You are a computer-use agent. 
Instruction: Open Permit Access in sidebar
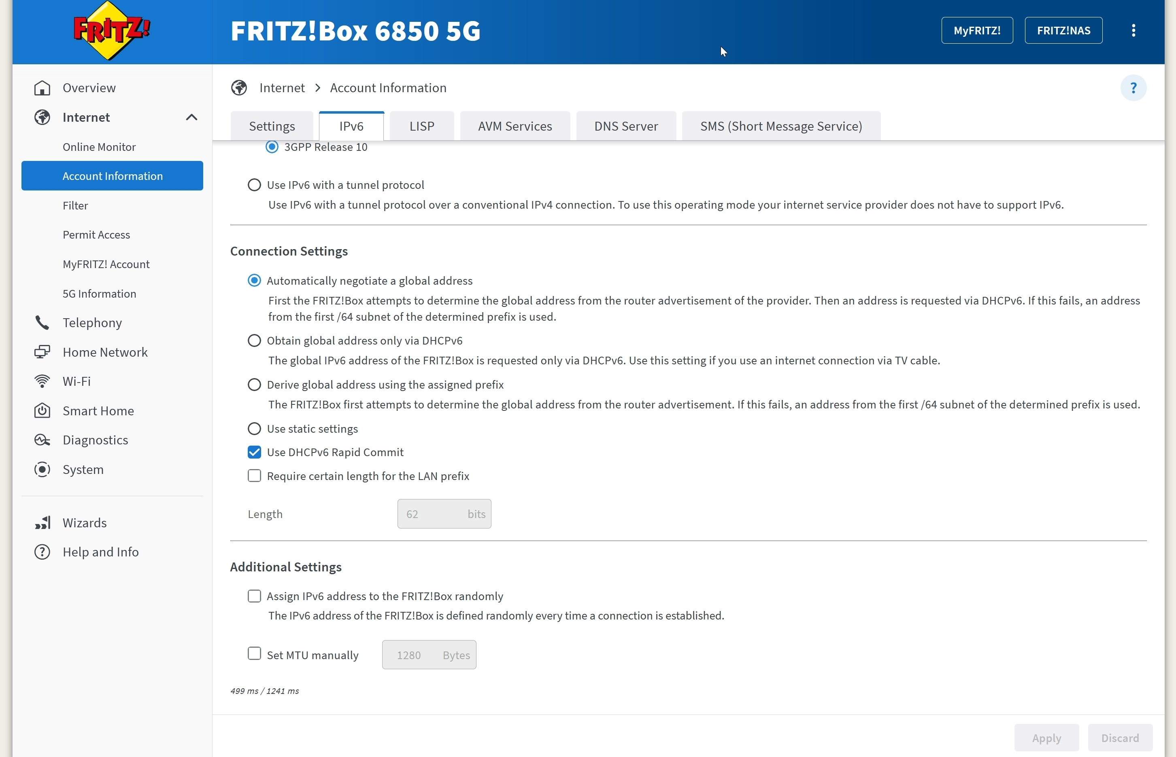[112, 235]
